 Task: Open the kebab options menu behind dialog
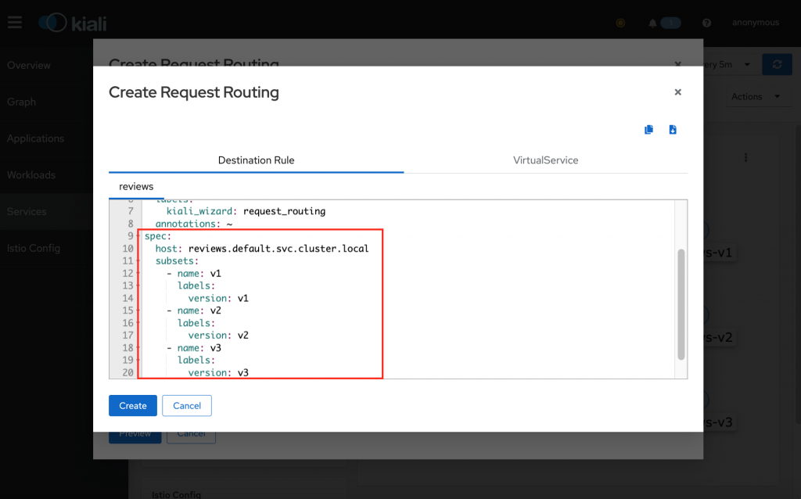tap(745, 157)
